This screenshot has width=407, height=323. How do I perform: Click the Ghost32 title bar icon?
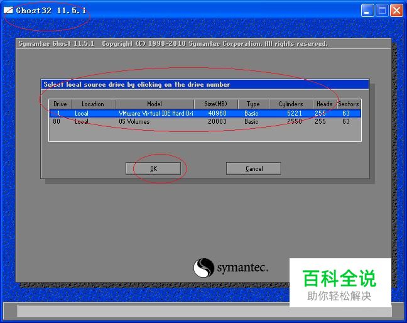(9, 11)
